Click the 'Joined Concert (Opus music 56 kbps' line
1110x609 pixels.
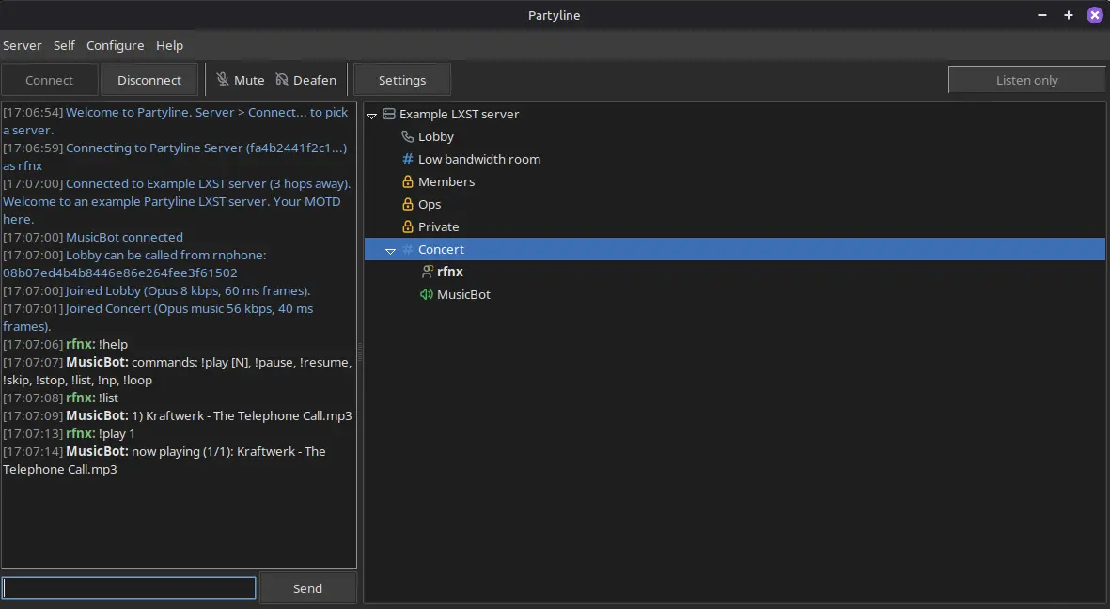coord(158,318)
